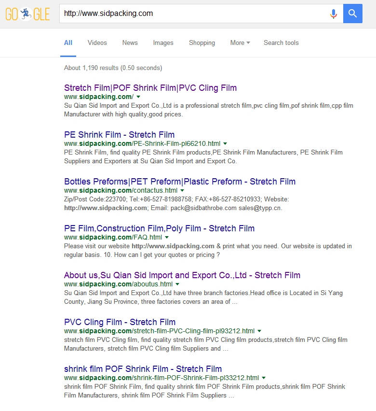Viewport: 376px width, 411px height.
Task: Click snippet text 'Zip/Post Code:223700'
Action: click(x=94, y=199)
